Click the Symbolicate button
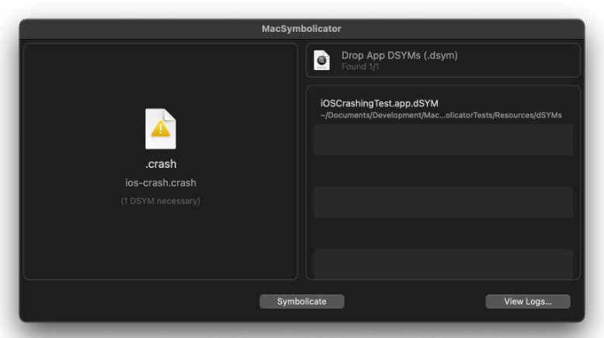Image resolution: width=604 pixels, height=338 pixels. coord(302,301)
